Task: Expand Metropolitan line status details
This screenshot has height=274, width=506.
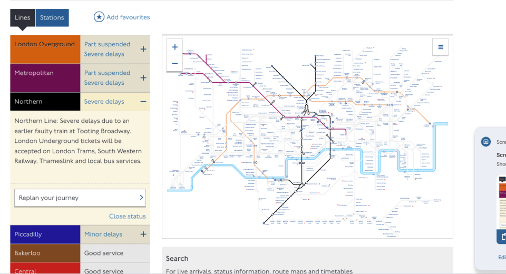Action: click(143, 78)
